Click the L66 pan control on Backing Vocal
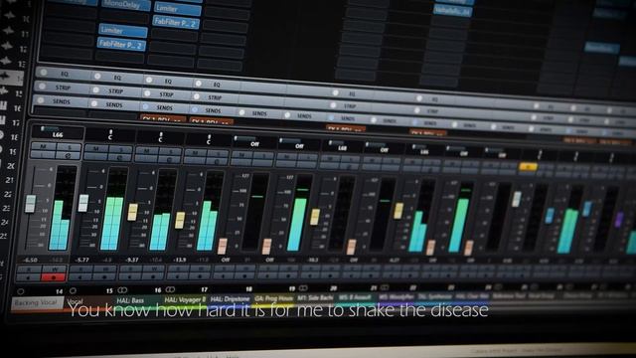The width and height of the screenshot is (636, 358). (58, 132)
